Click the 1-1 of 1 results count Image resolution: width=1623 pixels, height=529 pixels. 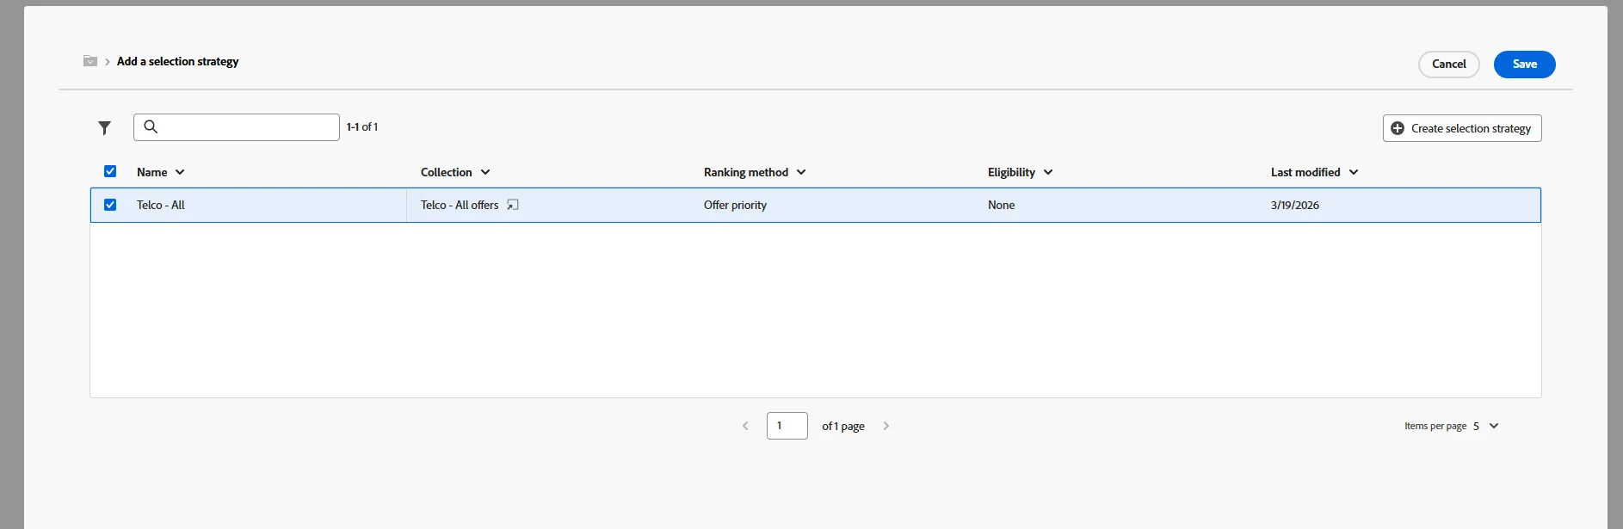click(362, 126)
